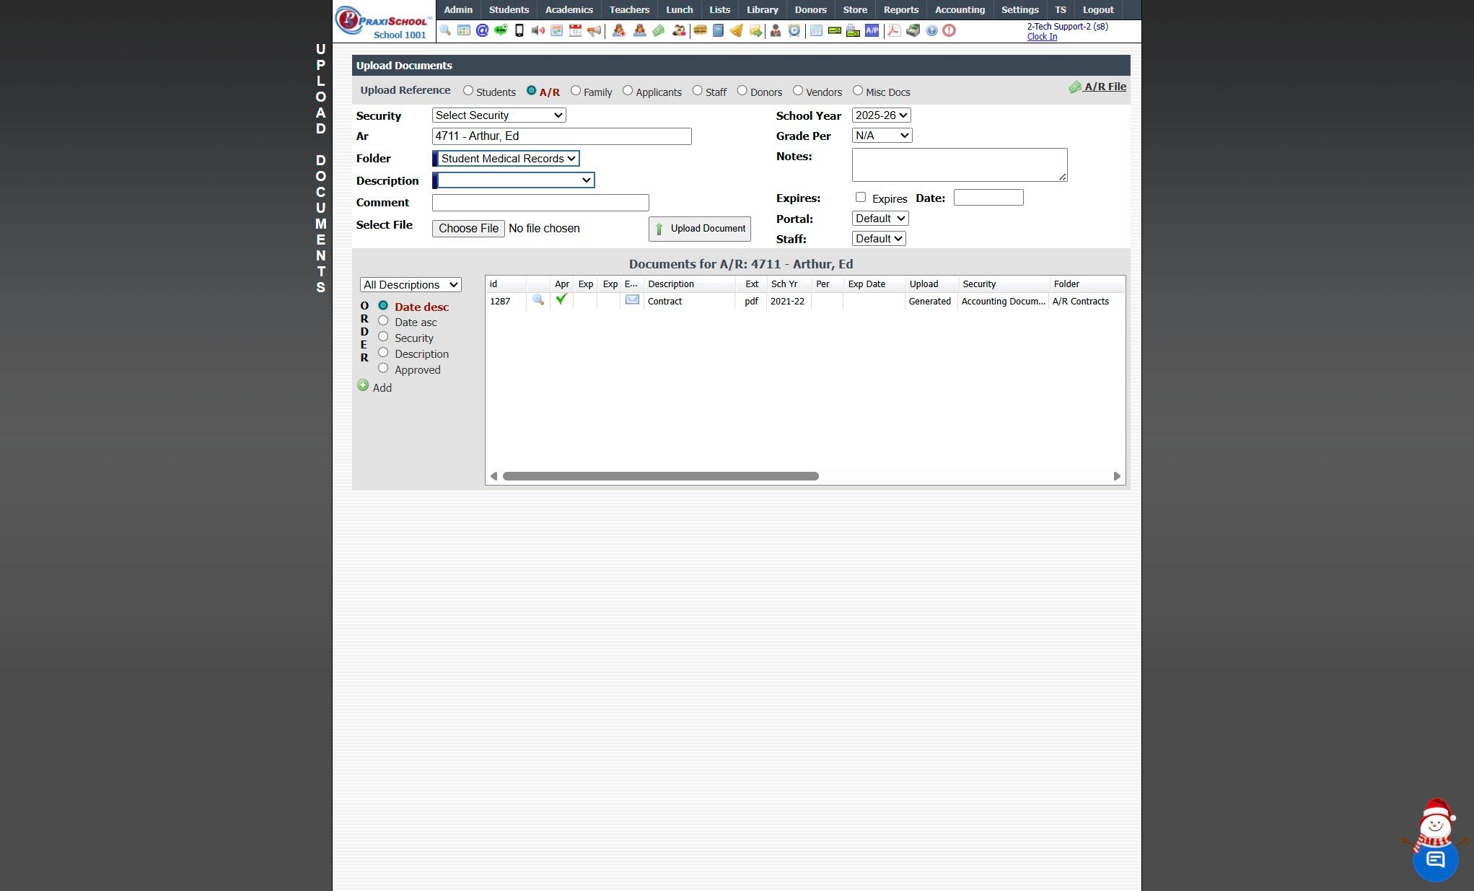The width and height of the screenshot is (1474, 891).
Task: Open the email @ icon
Action: coord(482,30)
